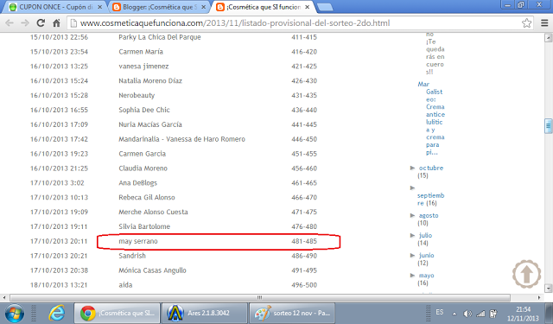
Task: Expand the octubre archive
Action: [x=412, y=168]
